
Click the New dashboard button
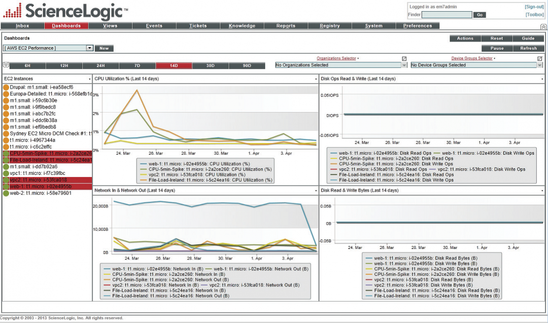point(104,48)
